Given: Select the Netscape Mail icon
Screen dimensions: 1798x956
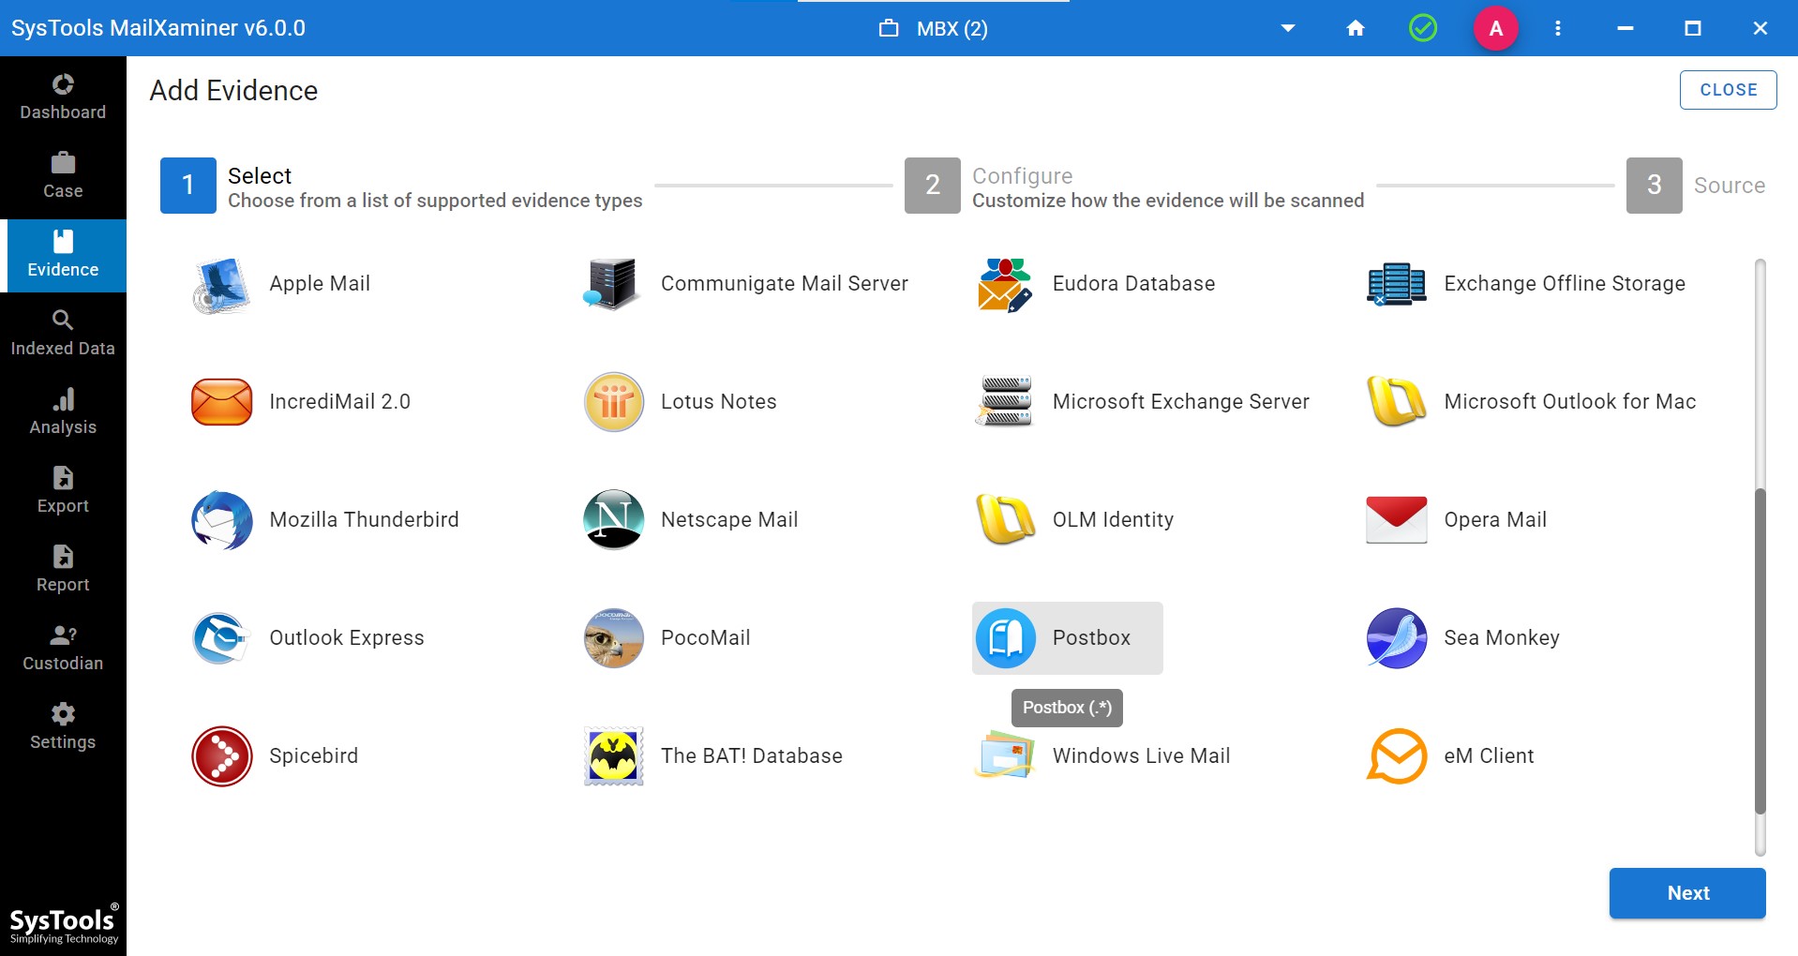Looking at the screenshot, I should click(x=613, y=520).
